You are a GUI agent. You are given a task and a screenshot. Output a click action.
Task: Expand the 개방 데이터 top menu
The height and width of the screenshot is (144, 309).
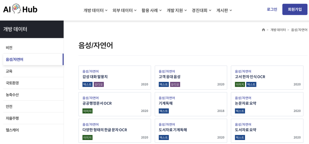[x=95, y=10]
